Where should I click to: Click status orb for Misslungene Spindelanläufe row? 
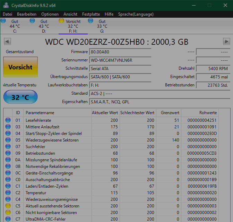click(8, 160)
